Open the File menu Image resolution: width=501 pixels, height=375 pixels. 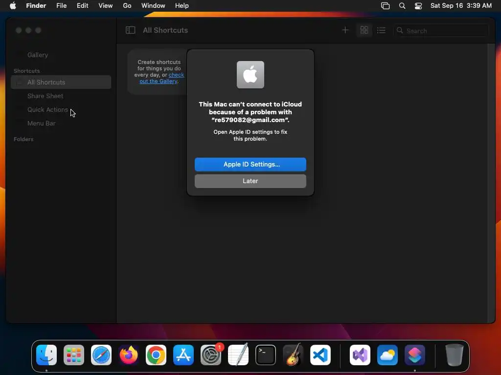(x=61, y=6)
